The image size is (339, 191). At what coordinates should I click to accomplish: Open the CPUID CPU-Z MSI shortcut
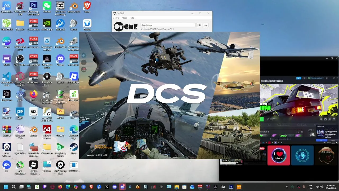tap(20, 8)
